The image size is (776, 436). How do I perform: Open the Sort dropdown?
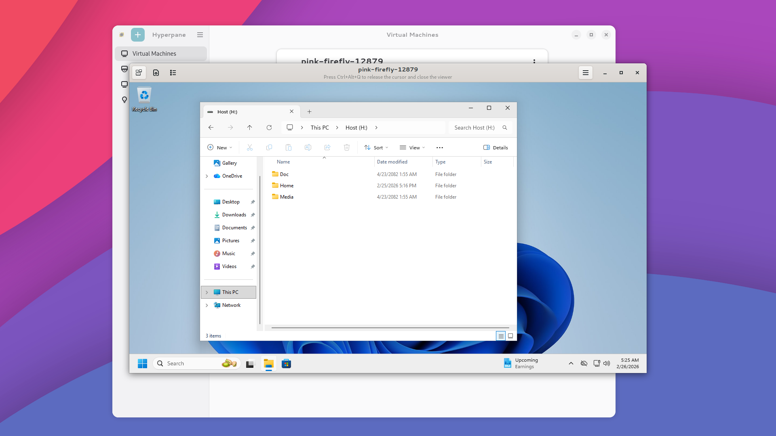pos(376,147)
